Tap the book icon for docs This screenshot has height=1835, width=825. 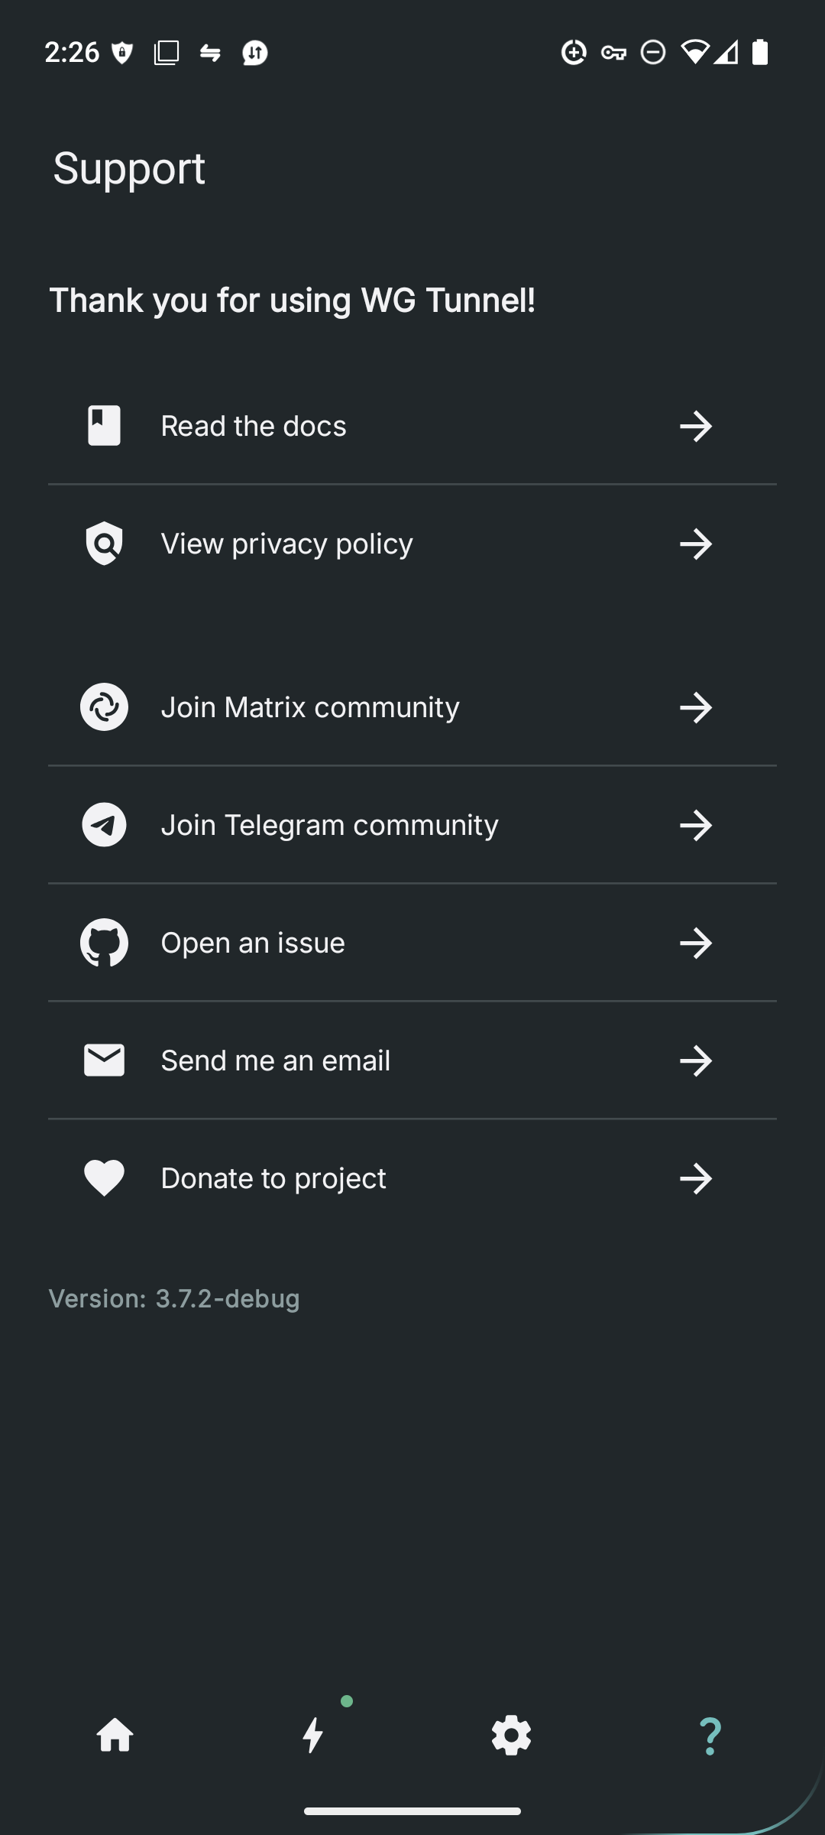pos(104,426)
